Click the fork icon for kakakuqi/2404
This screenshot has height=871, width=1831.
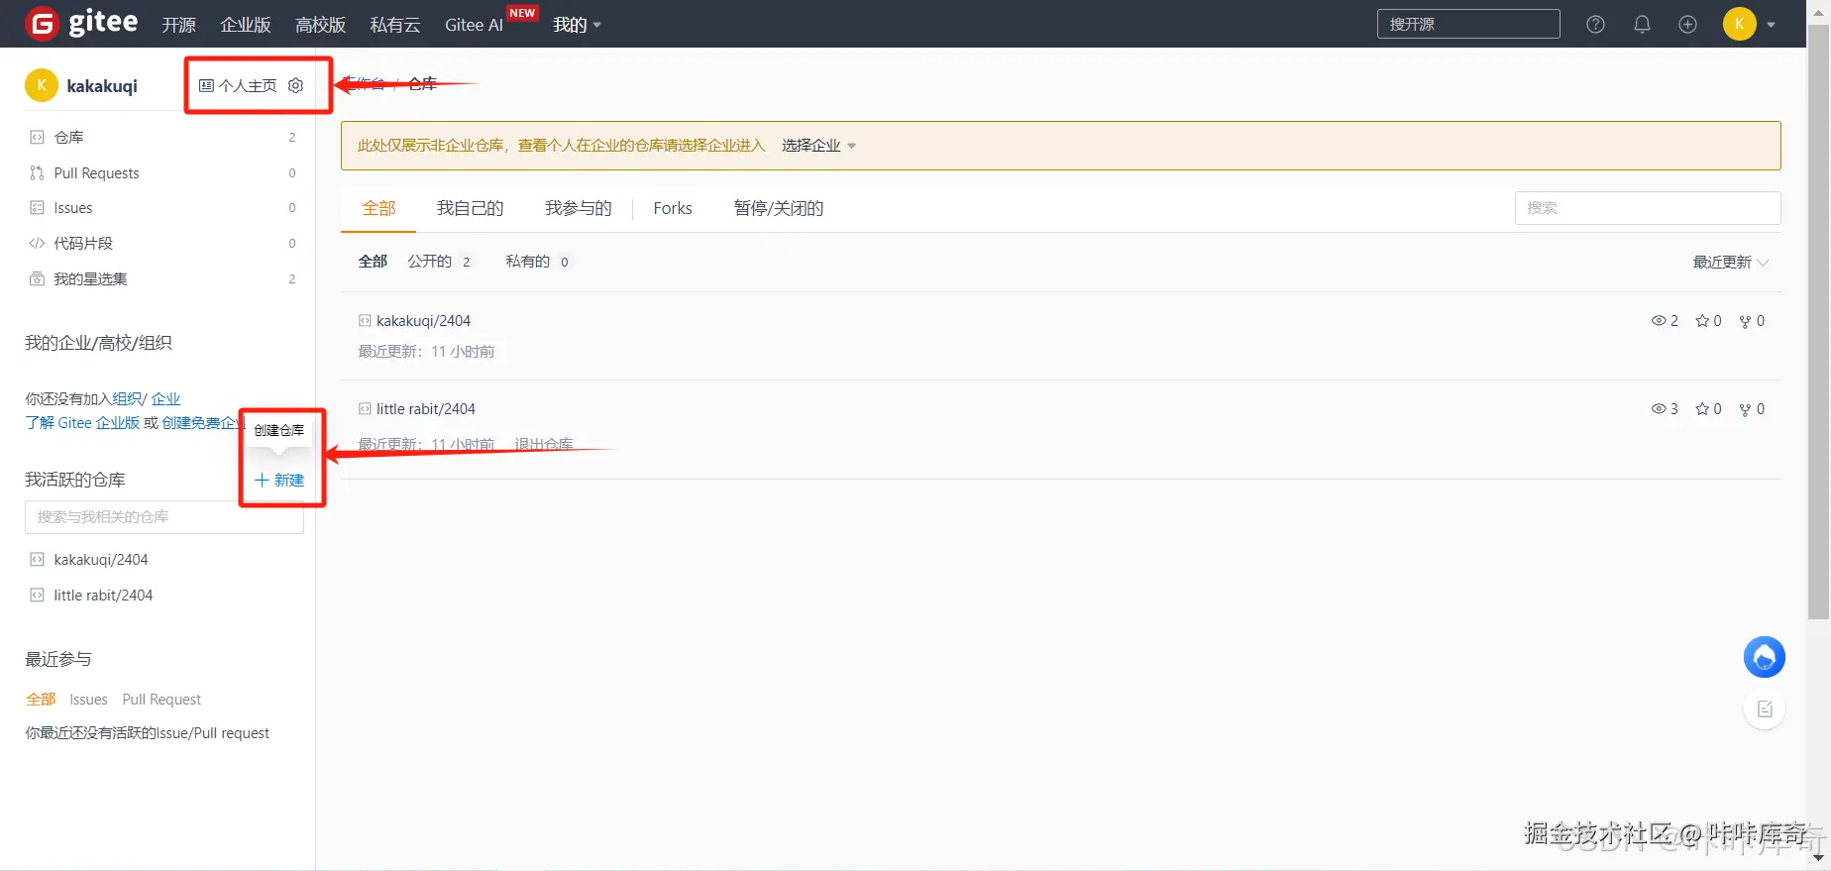1745,321
